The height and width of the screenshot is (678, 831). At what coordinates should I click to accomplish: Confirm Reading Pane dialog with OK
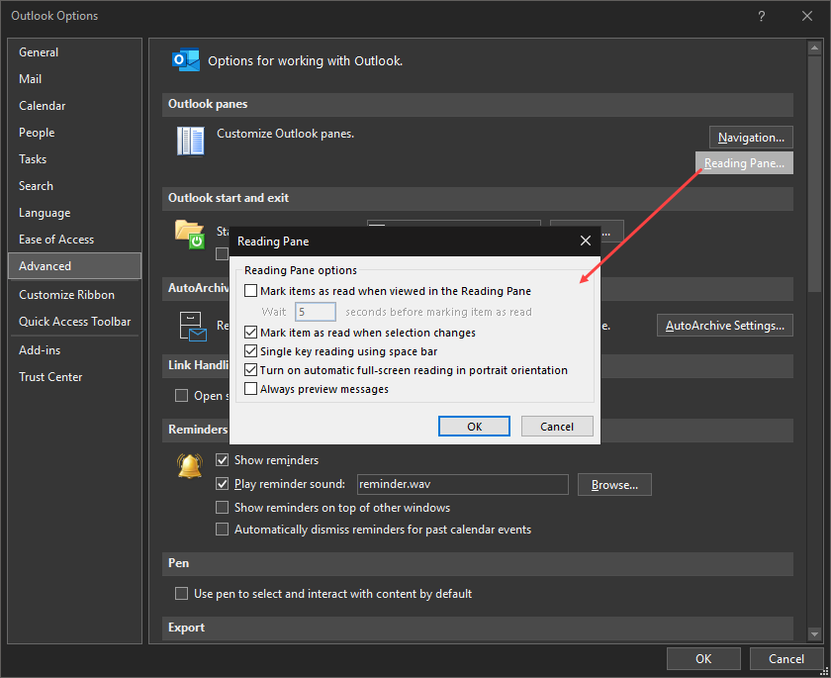[x=474, y=427]
